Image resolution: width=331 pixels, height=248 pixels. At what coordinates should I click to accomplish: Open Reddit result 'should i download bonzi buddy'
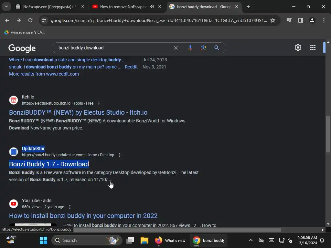pyautogui.click(x=73, y=67)
